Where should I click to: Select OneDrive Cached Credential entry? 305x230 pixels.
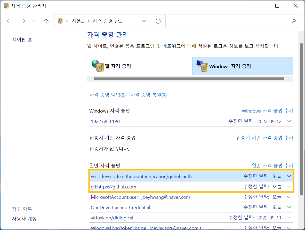191,207
